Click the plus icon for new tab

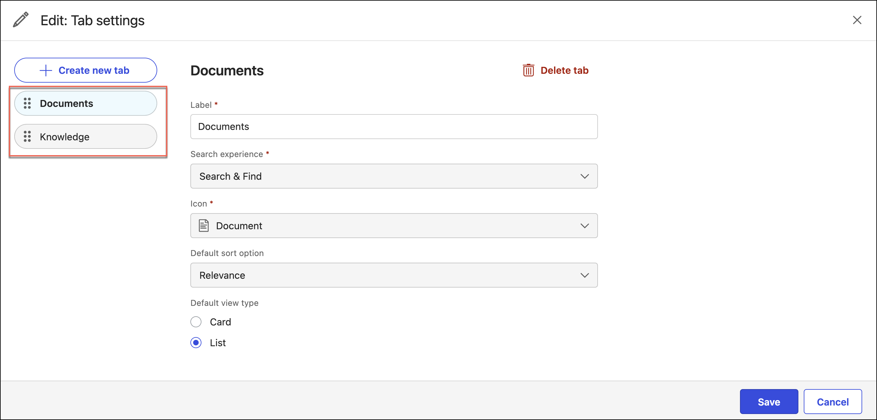(46, 70)
